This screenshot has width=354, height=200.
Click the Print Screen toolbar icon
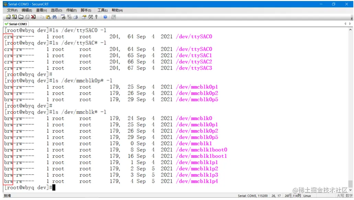pyautogui.click(x=63, y=17)
